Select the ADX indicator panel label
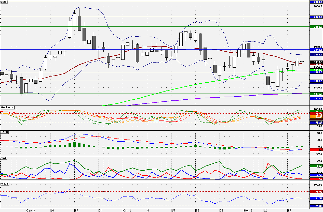 (x=3, y=158)
